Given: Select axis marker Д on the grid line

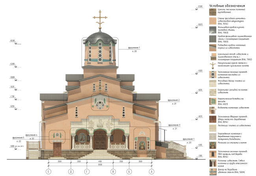Looking at the screenshot, I should click(x=70, y=171).
